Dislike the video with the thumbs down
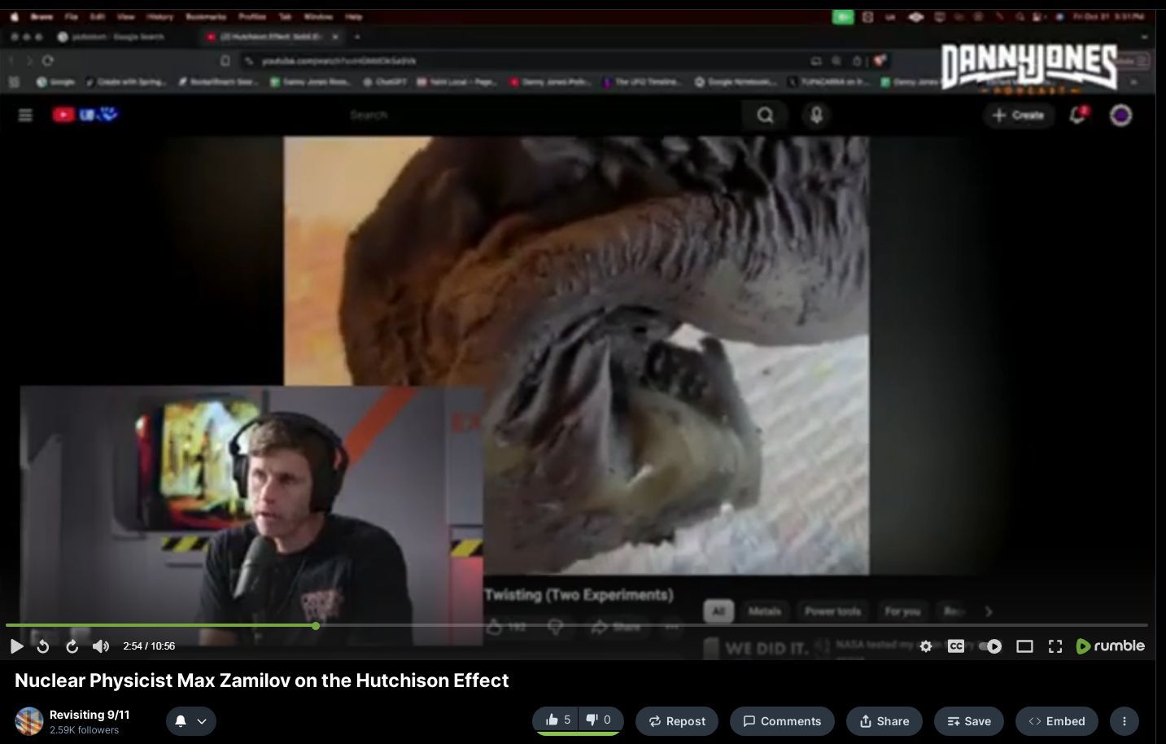Screen dimensions: 1166x744 click(x=599, y=720)
